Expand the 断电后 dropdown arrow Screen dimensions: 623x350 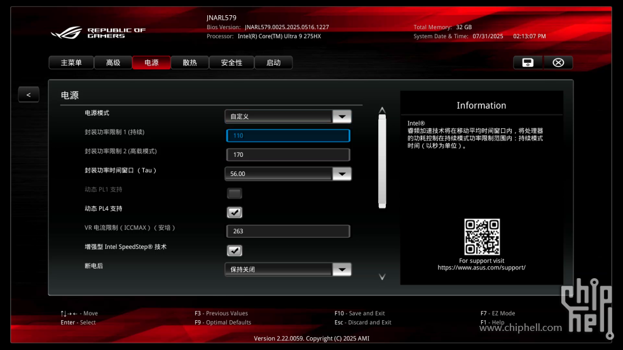coord(342,269)
